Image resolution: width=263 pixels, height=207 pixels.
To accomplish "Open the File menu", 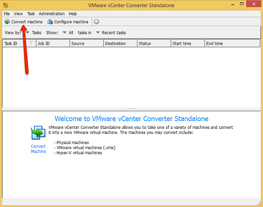I will point(7,14).
